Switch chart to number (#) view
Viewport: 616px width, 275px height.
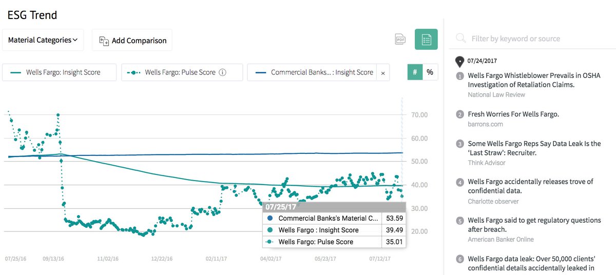coord(415,72)
